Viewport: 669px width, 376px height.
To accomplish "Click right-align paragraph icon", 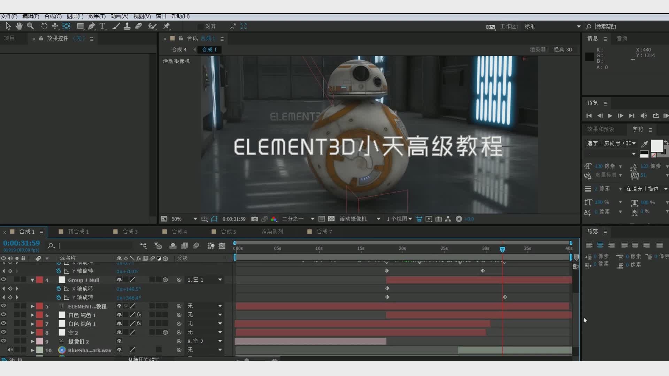I will (611, 245).
